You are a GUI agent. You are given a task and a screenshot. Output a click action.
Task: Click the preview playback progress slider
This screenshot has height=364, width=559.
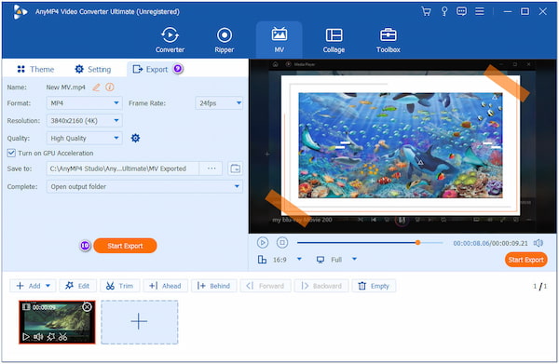coord(370,243)
